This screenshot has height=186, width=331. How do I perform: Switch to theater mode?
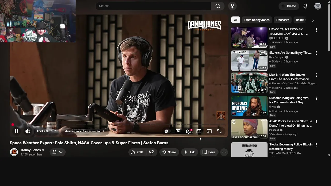199,131
